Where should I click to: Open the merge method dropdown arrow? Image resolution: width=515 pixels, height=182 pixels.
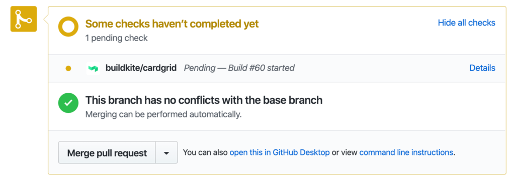[x=166, y=152]
